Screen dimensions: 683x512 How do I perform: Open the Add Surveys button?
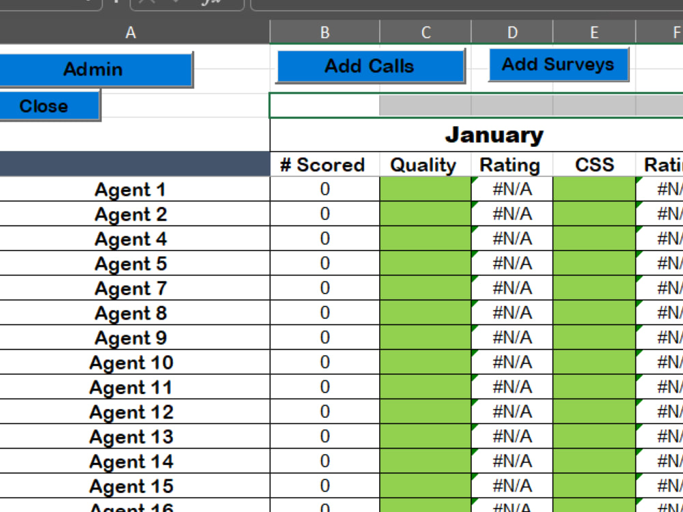559,64
